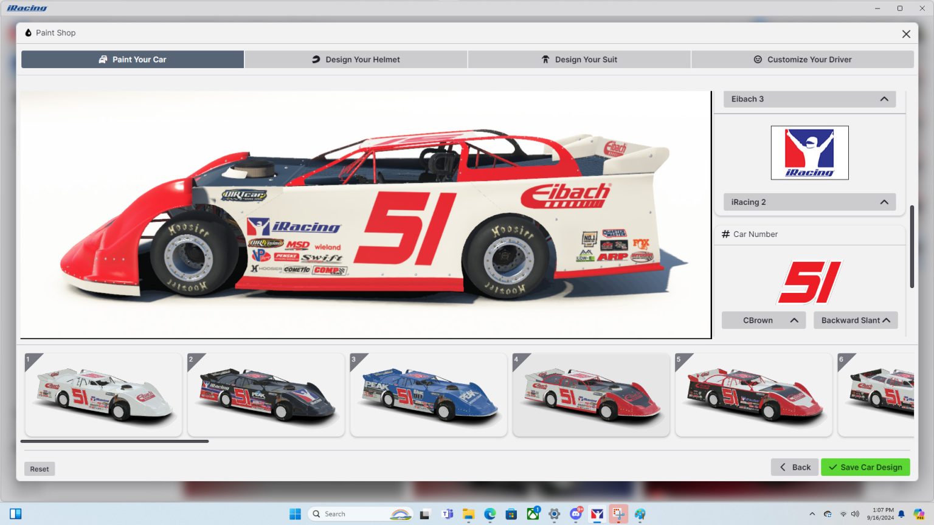This screenshot has height=525, width=934.
Task: Click the driver face icon on Customize Your Driver
Action: [x=758, y=59]
